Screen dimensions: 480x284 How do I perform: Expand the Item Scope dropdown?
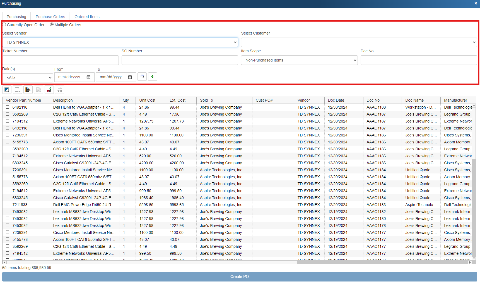[x=299, y=60]
